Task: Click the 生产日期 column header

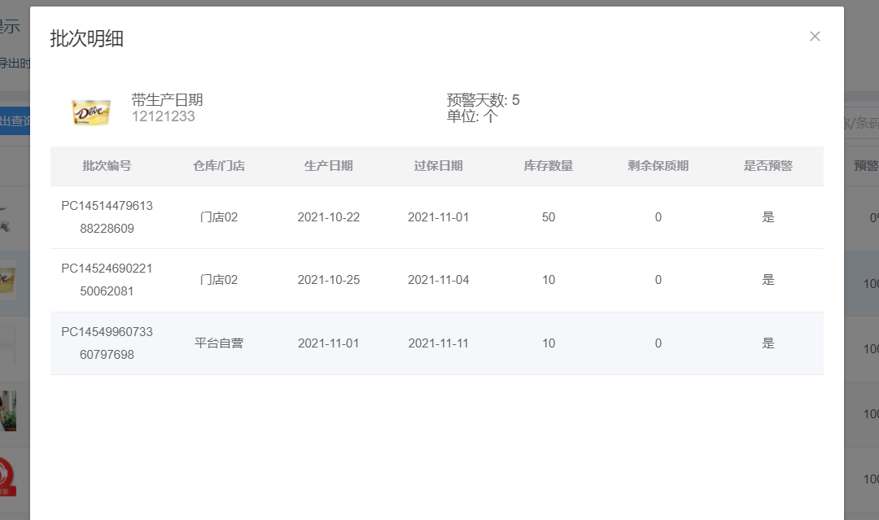Action: tap(329, 166)
